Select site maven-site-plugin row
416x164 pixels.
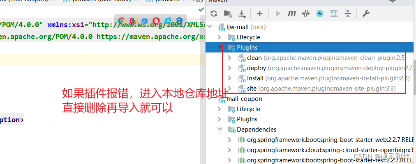click(321, 88)
